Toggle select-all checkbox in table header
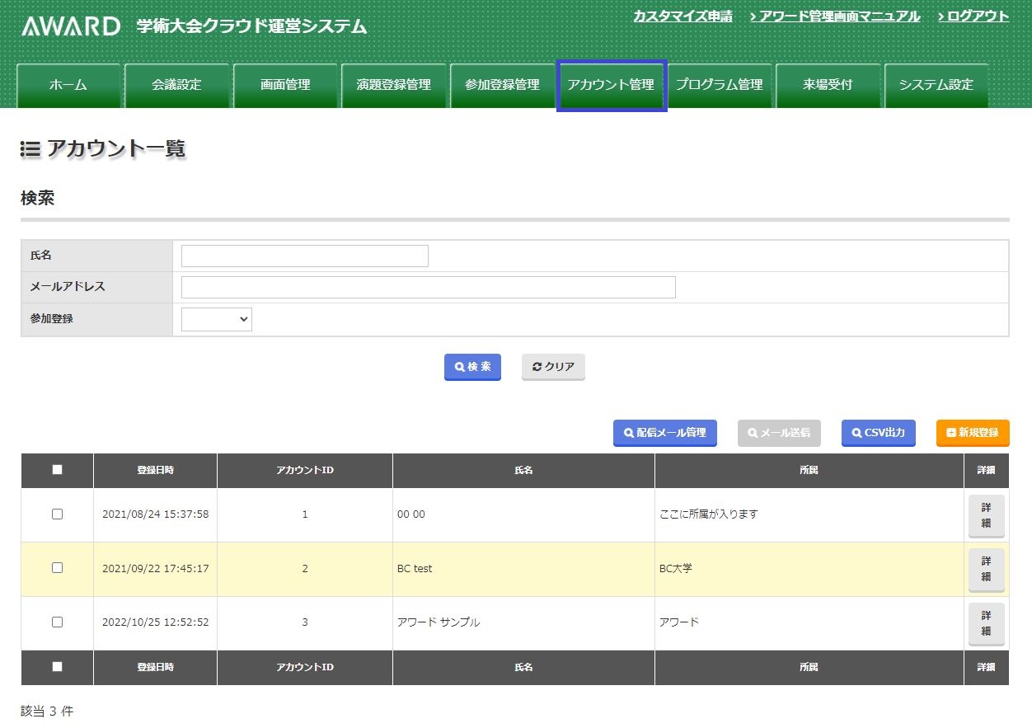 (57, 470)
